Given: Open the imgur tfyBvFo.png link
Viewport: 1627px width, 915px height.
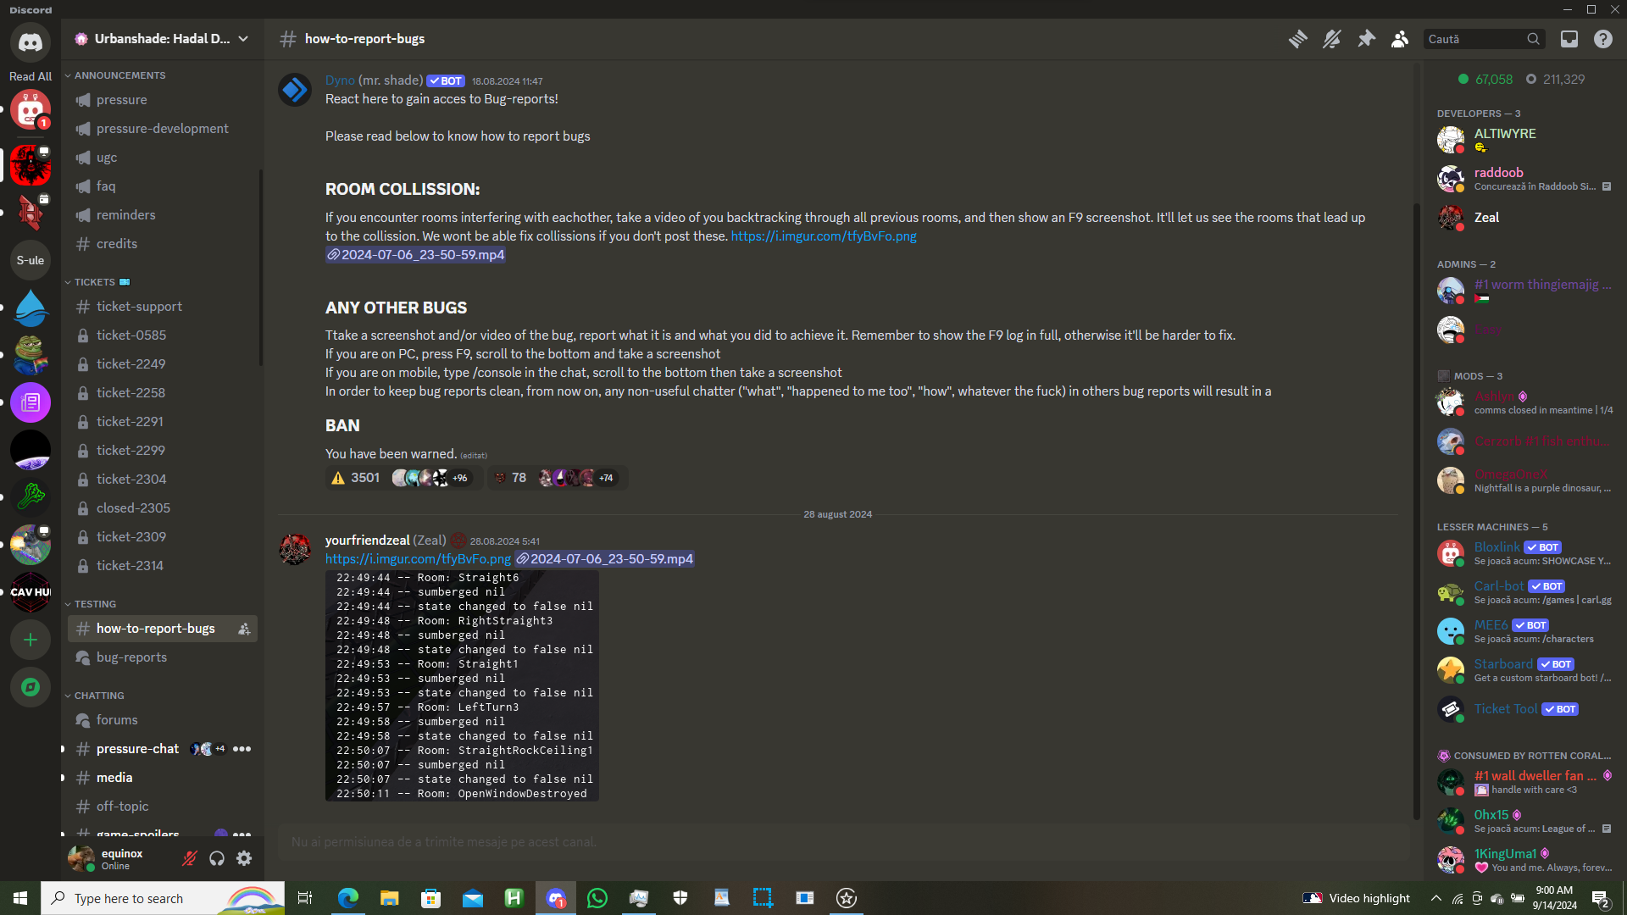Looking at the screenshot, I should pyautogui.click(x=823, y=236).
